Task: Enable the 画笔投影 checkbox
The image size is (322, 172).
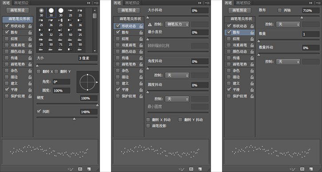Action: 148,126
